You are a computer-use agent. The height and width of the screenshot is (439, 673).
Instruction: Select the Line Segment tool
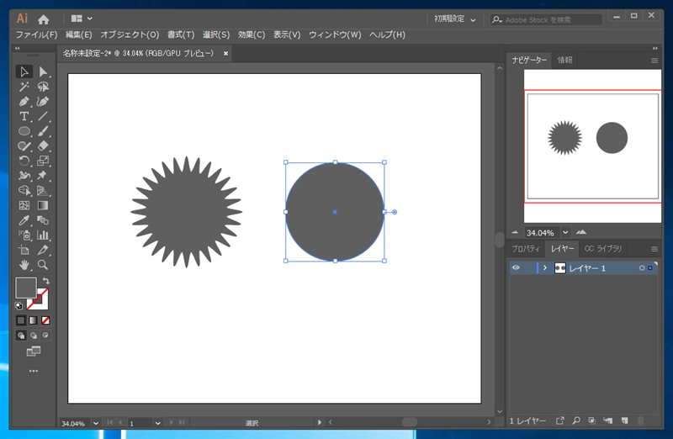43,116
